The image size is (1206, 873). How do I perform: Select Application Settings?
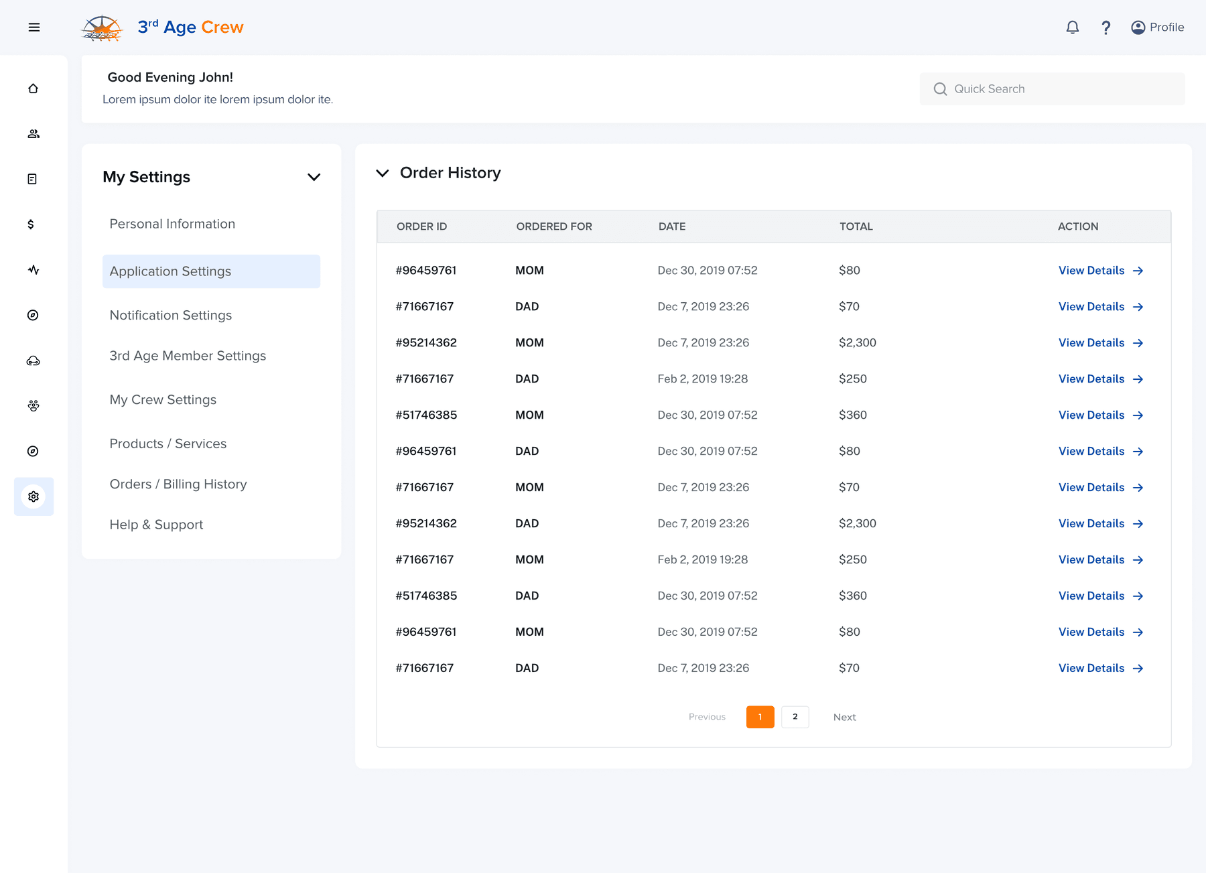(211, 271)
